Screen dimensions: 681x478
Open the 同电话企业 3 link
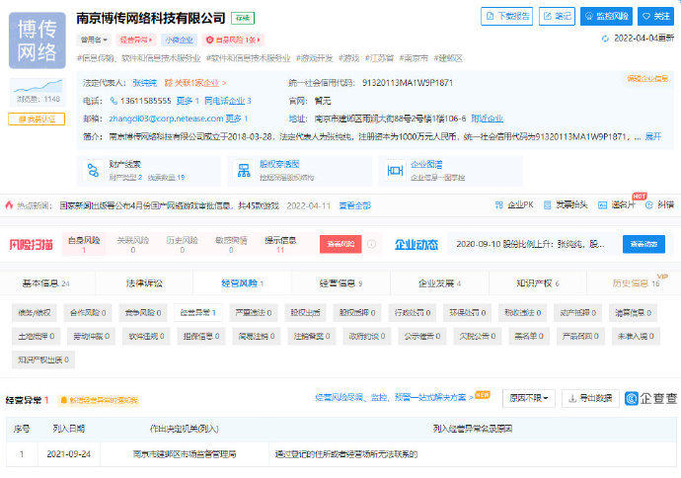point(228,101)
